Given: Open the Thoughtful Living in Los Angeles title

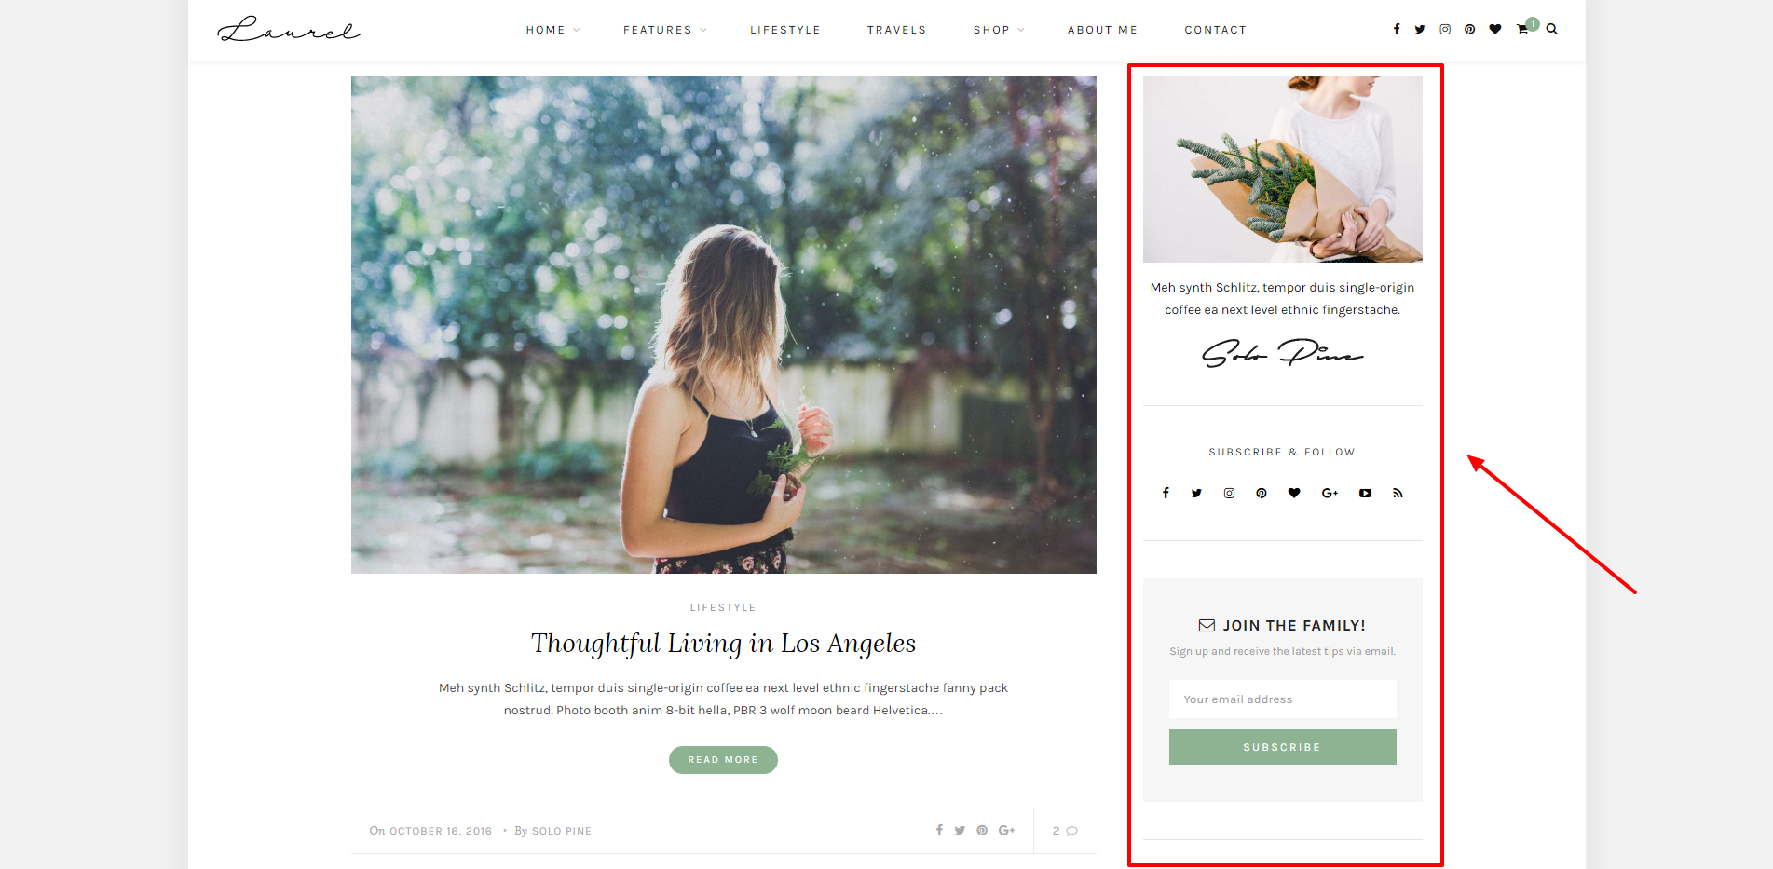Looking at the screenshot, I should tap(723, 644).
